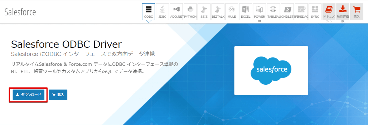Viewport: 368px width, 125px height.
Task: Click the FireDAC components icon
Action: click(x=301, y=12)
